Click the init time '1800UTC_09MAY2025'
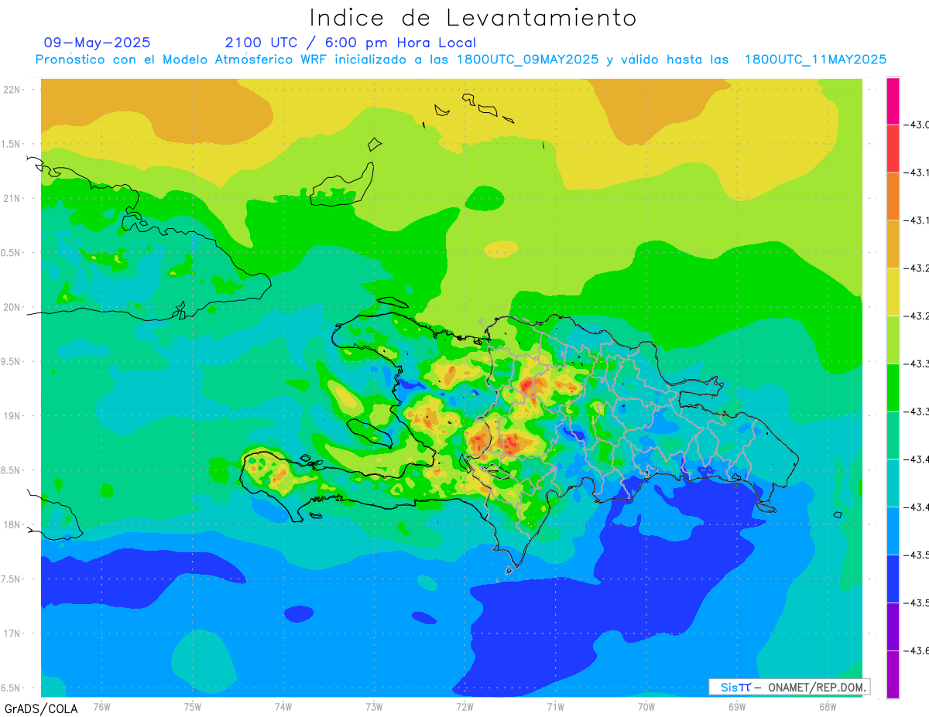 tap(527, 60)
